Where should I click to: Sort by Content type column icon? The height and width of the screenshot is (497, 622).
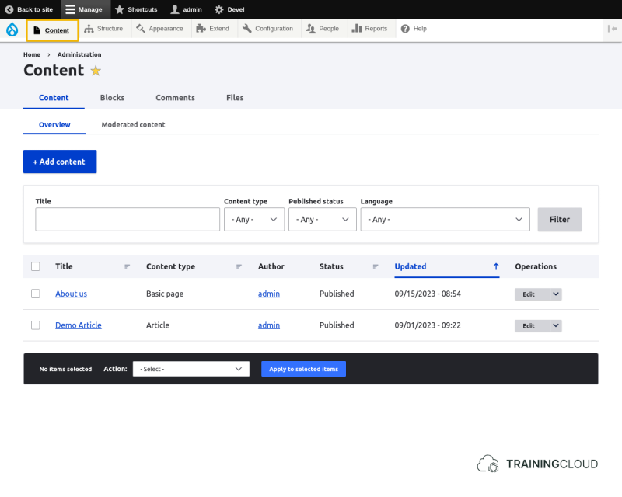click(x=239, y=266)
